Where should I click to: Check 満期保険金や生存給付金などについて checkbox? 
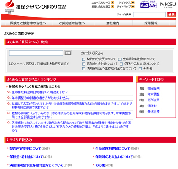[x=84, y=69]
